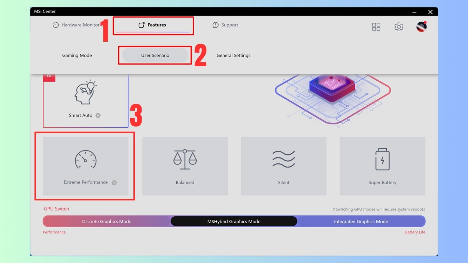
Task: Click the user profile avatar
Action: [422, 26]
